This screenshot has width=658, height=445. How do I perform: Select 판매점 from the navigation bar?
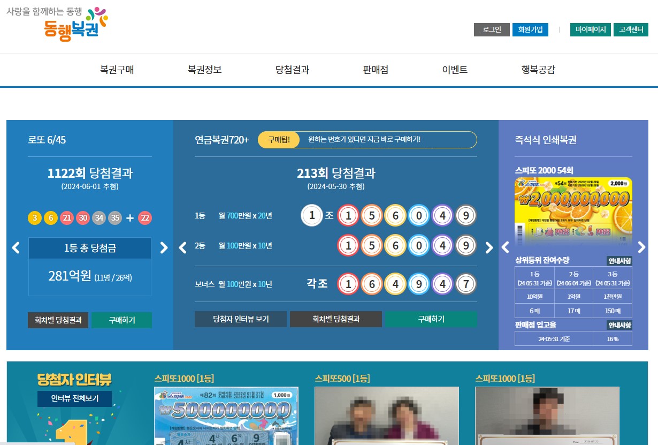pyautogui.click(x=375, y=70)
